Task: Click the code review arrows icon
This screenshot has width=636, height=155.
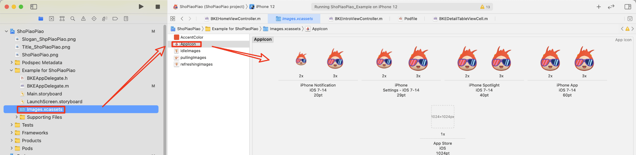Action: click(x=611, y=7)
